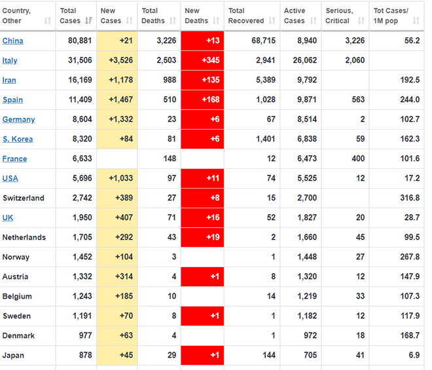Select the Sweden row name
Viewport: 432px width, 370px height.
pos(16,316)
